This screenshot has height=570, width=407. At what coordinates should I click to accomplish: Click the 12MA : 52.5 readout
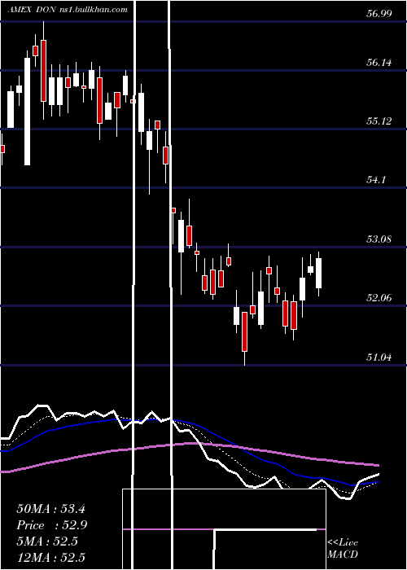coord(50,558)
